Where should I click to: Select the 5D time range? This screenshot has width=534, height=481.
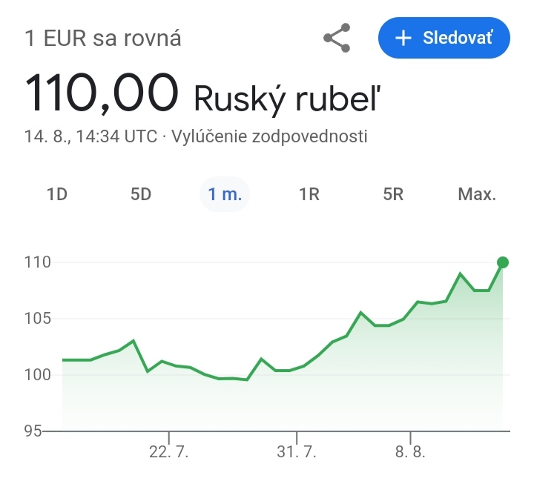141,194
